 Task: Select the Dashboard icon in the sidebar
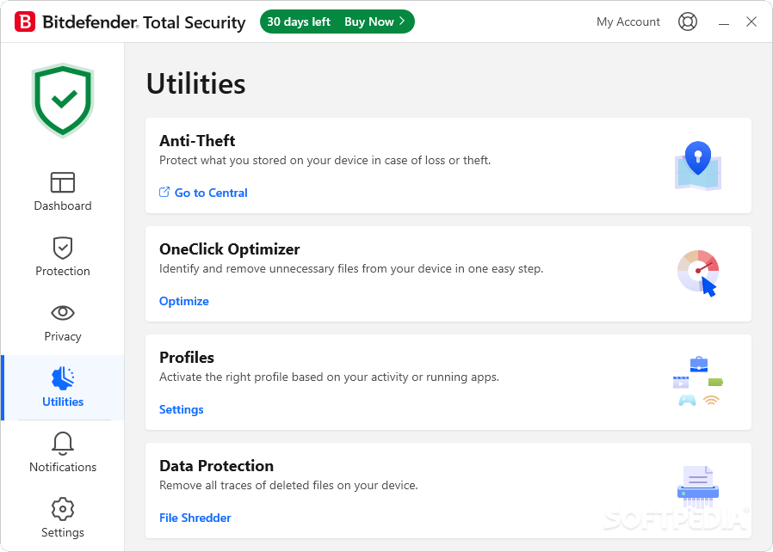[62, 182]
